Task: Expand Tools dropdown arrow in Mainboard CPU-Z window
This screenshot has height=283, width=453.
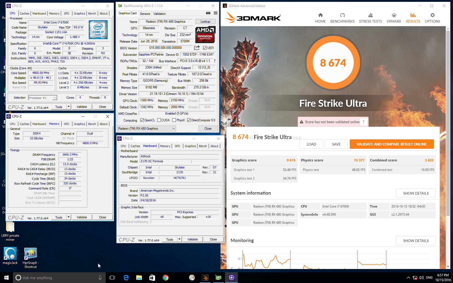Action: [x=179, y=239]
